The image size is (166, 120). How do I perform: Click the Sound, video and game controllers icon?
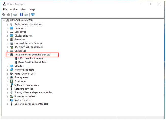(11, 93)
